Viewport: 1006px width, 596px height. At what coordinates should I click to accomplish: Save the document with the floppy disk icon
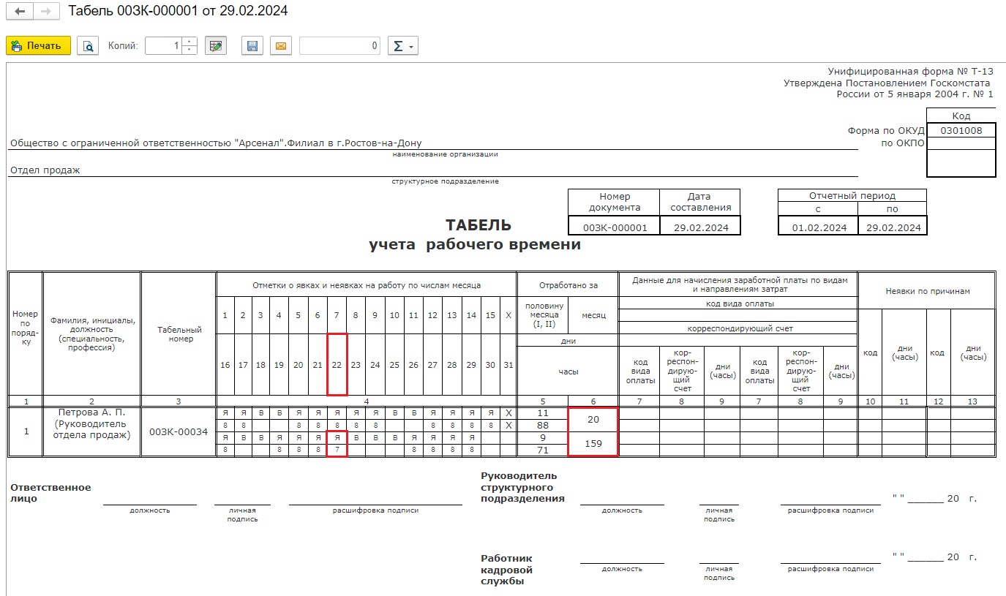tap(252, 45)
